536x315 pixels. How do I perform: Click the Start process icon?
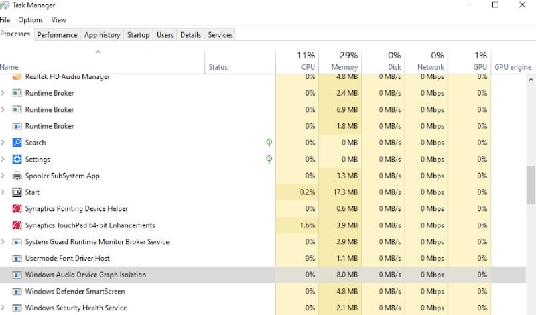pyautogui.click(x=17, y=192)
